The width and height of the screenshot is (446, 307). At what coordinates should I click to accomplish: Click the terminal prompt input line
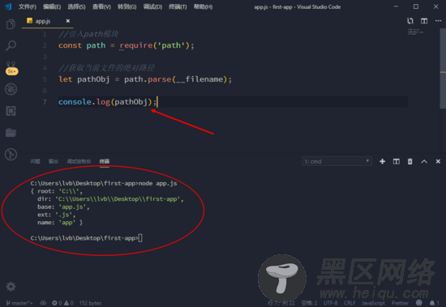87,238
